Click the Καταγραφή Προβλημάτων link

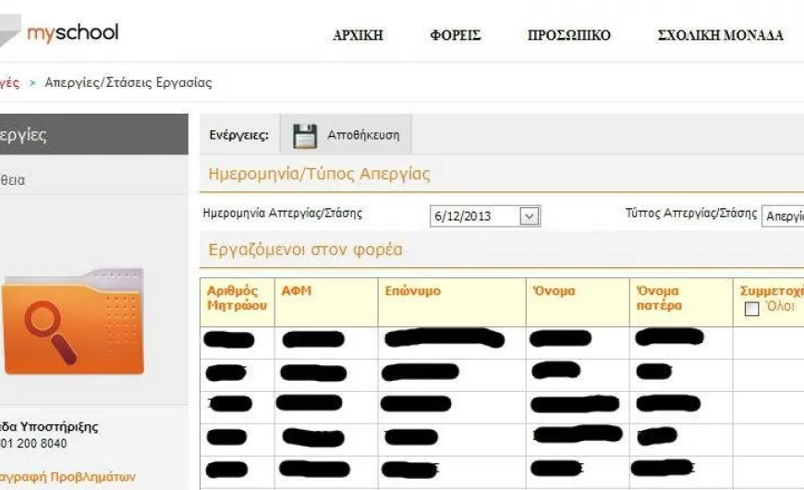pyautogui.click(x=67, y=477)
